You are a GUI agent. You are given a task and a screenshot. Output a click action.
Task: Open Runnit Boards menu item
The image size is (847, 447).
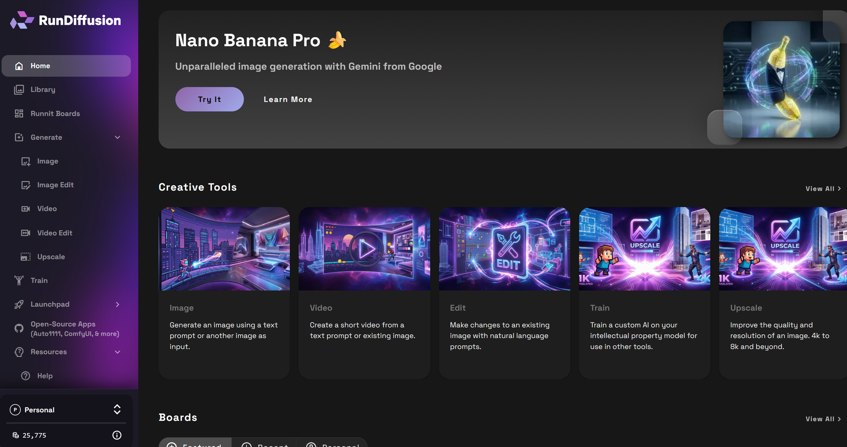point(66,114)
